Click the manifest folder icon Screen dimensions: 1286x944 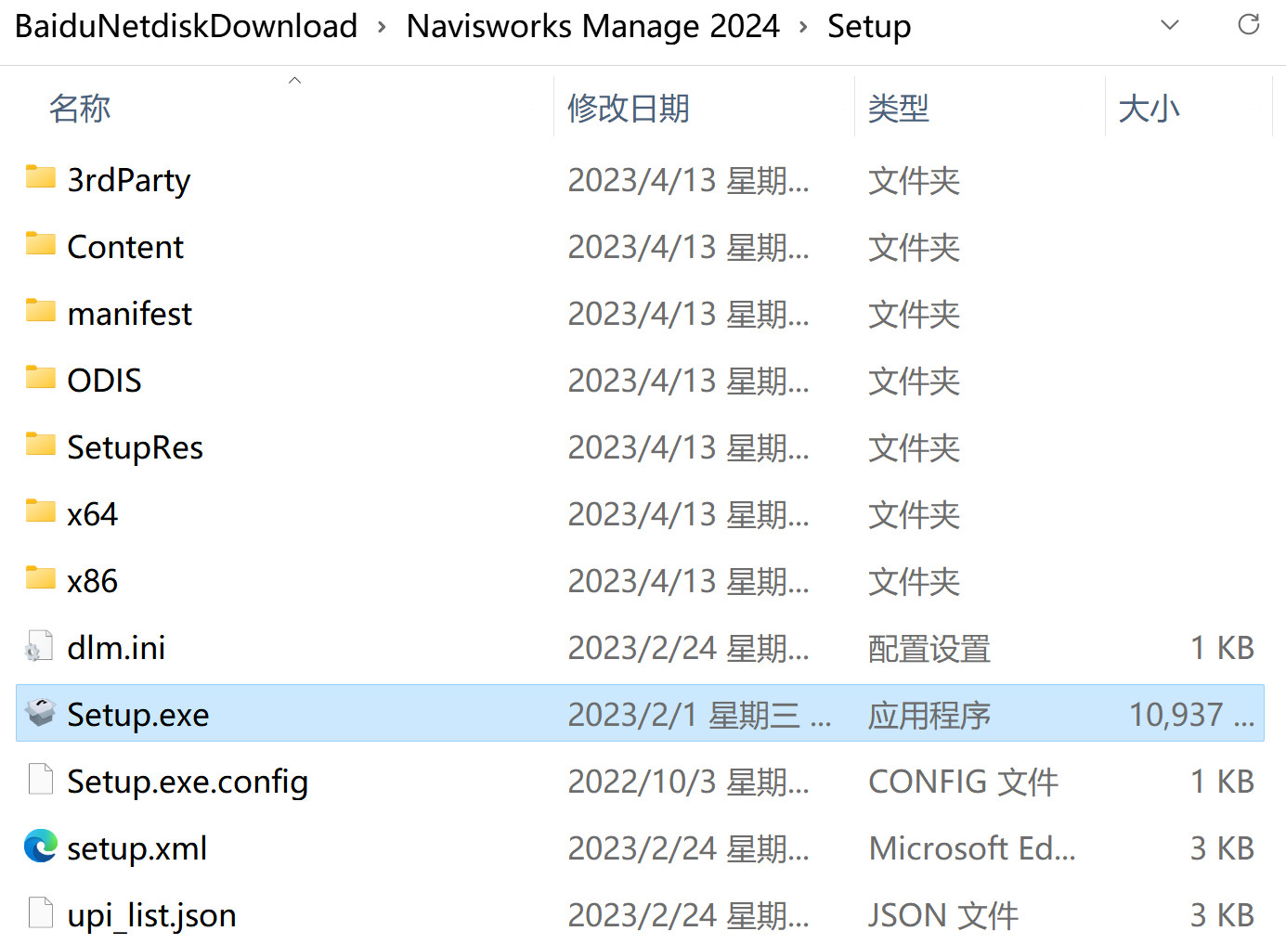tap(40, 310)
